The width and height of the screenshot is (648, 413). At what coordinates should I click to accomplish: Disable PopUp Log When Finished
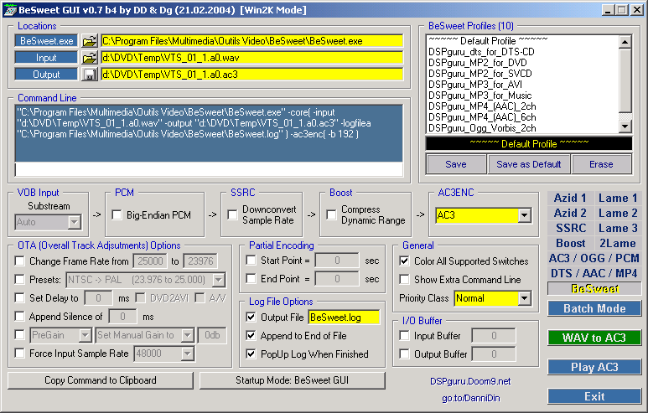click(x=251, y=354)
